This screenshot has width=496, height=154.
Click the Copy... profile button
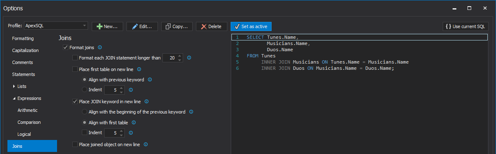pos(177,26)
